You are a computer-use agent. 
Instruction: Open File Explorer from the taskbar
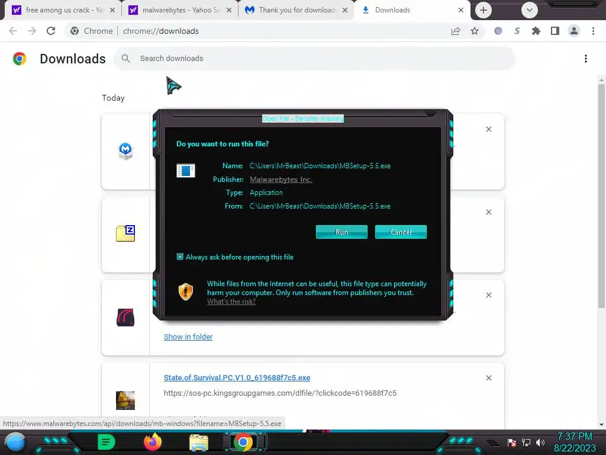tap(199, 442)
